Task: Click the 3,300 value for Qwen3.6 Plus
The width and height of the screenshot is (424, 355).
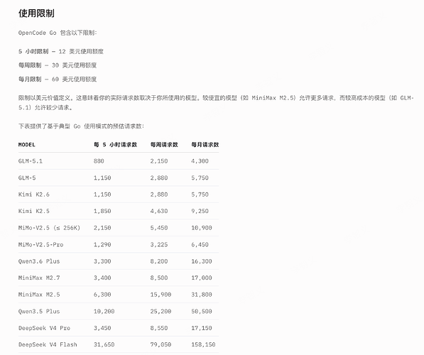Action: pos(102,261)
